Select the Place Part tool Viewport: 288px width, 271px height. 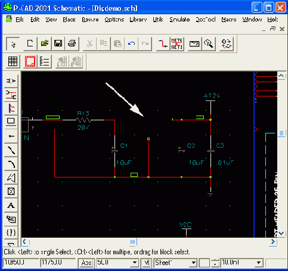[11, 81]
